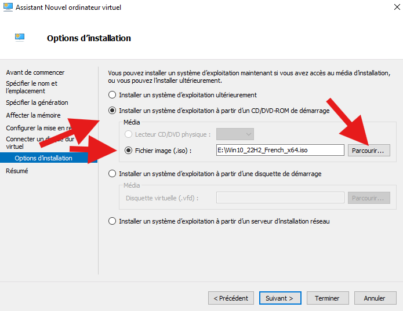Select install from CD/DVD-ROM de démarrage option
The width and height of the screenshot is (403, 311).
pyautogui.click(x=112, y=111)
